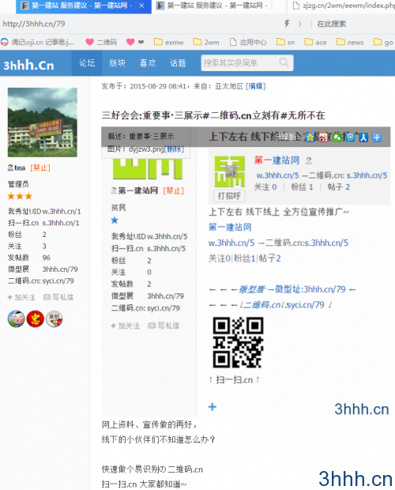Open the 应用中心 bookmark
Viewport: 395px width, 490px height.
point(248,42)
